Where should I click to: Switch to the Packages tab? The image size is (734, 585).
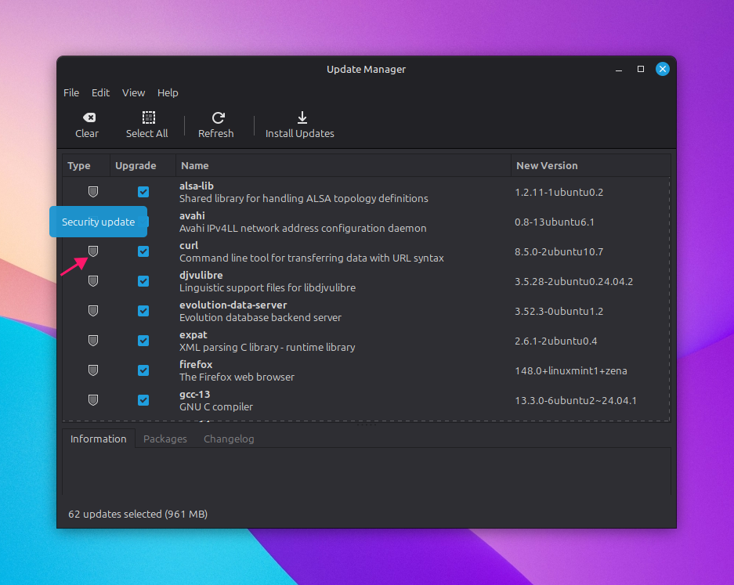point(165,439)
